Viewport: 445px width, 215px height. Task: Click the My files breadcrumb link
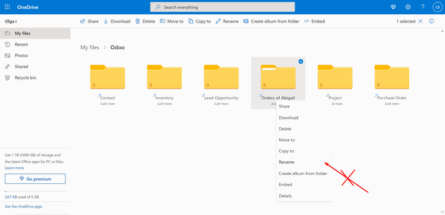click(90, 48)
